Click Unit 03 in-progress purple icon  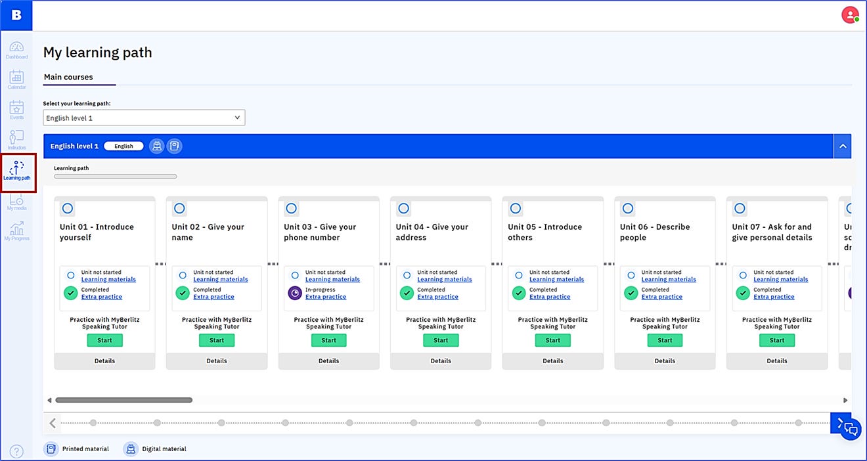(x=295, y=293)
